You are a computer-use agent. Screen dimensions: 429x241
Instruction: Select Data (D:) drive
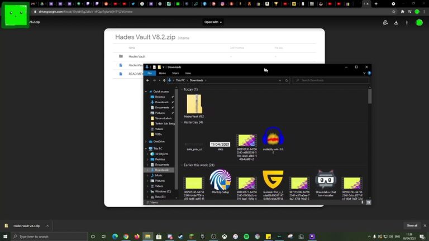click(x=160, y=197)
